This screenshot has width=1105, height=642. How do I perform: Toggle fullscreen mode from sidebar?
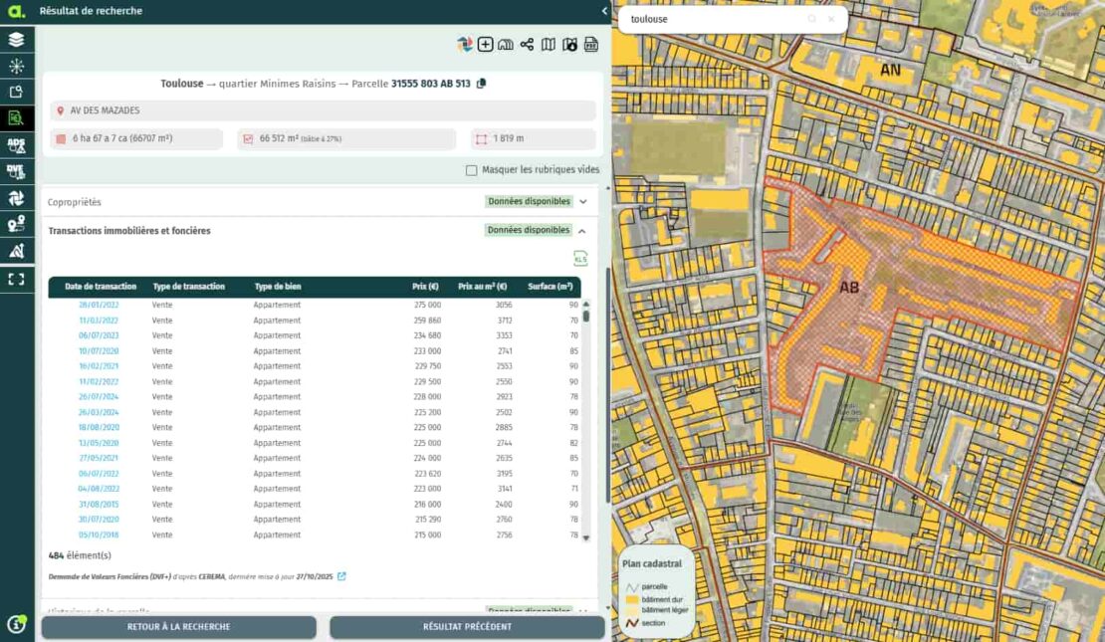click(x=16, y=279)
